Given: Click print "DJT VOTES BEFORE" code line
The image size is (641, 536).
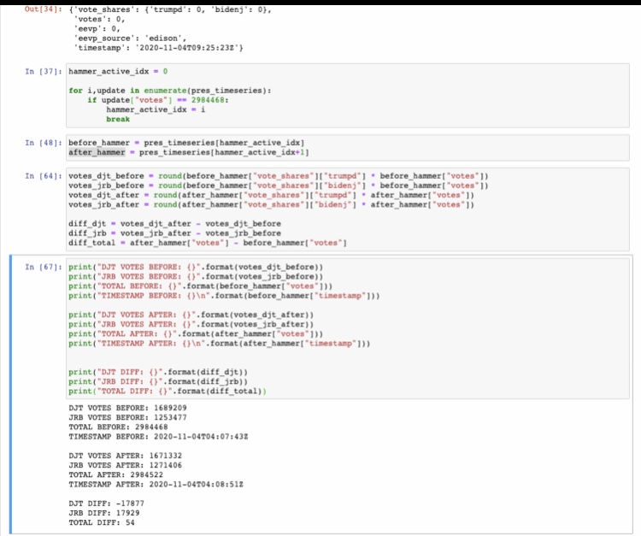Looking at the screenshot, I should tap(196, 267).
